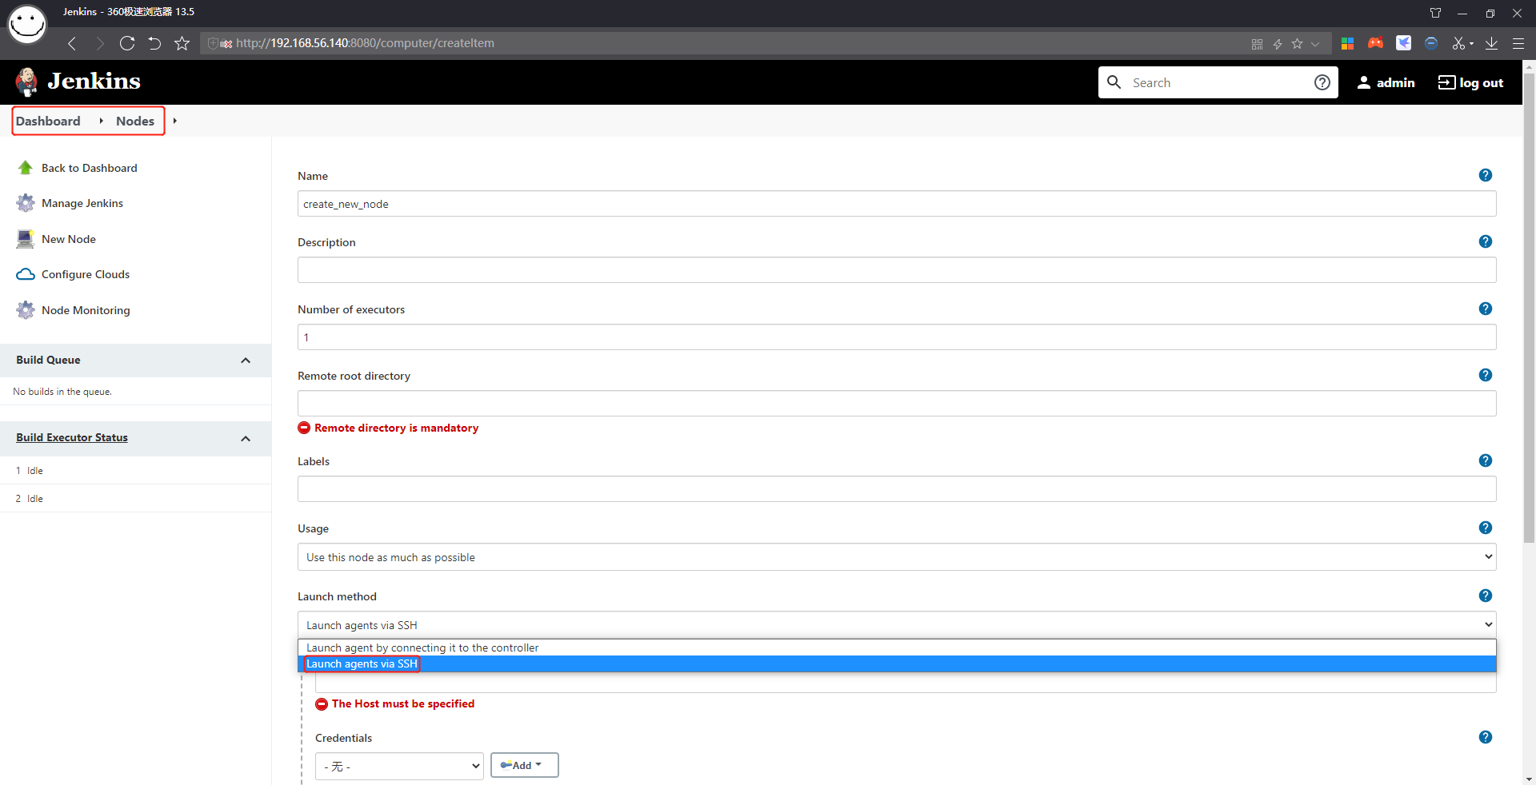Click the Jenkins logo butler icon

pos(26,82)
